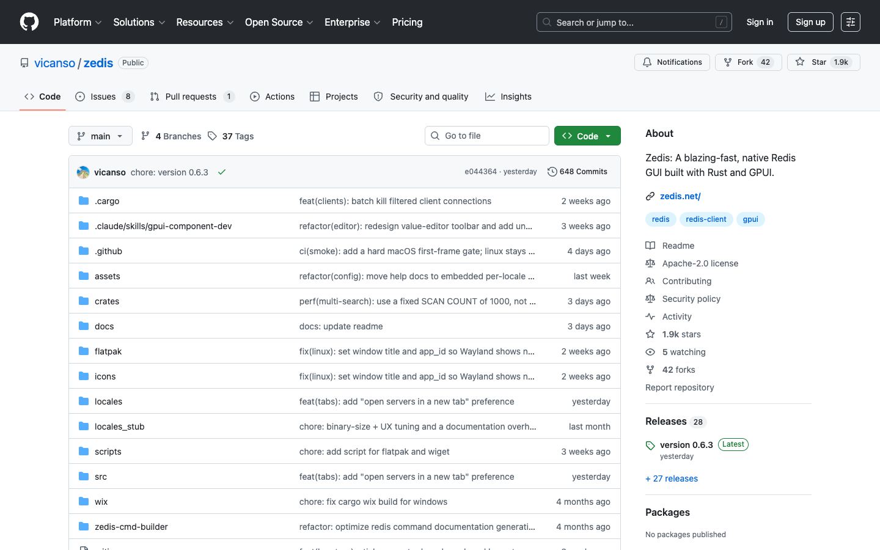The height and width of the screenshot is (550, 880).
Task: Click the .cargo folder icon
Action: [x=84, y=201]
